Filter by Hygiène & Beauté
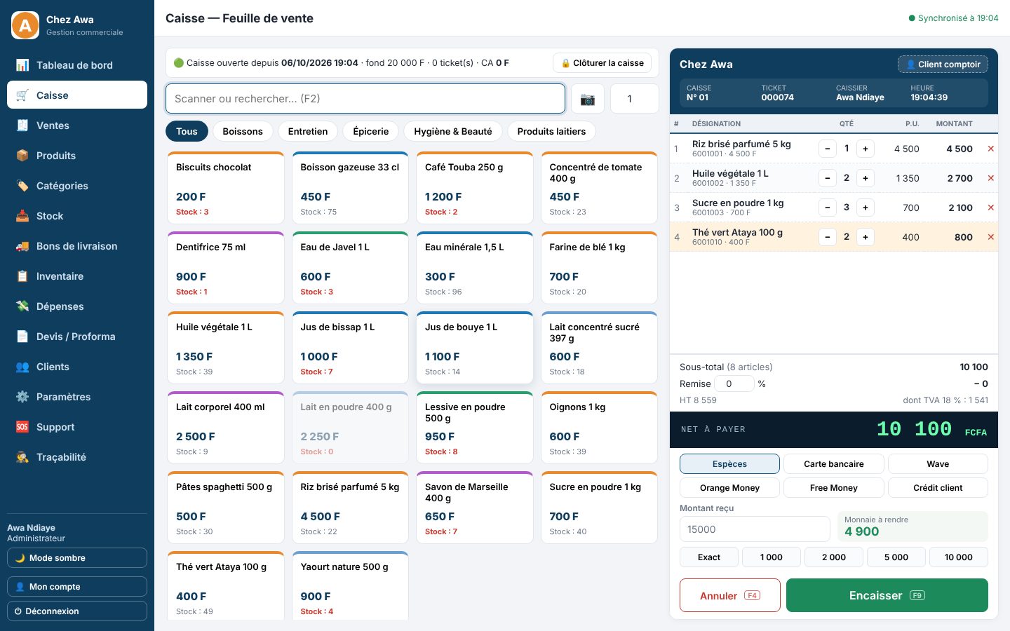Viewport: 1010px width, 631px height. point(453,131)
